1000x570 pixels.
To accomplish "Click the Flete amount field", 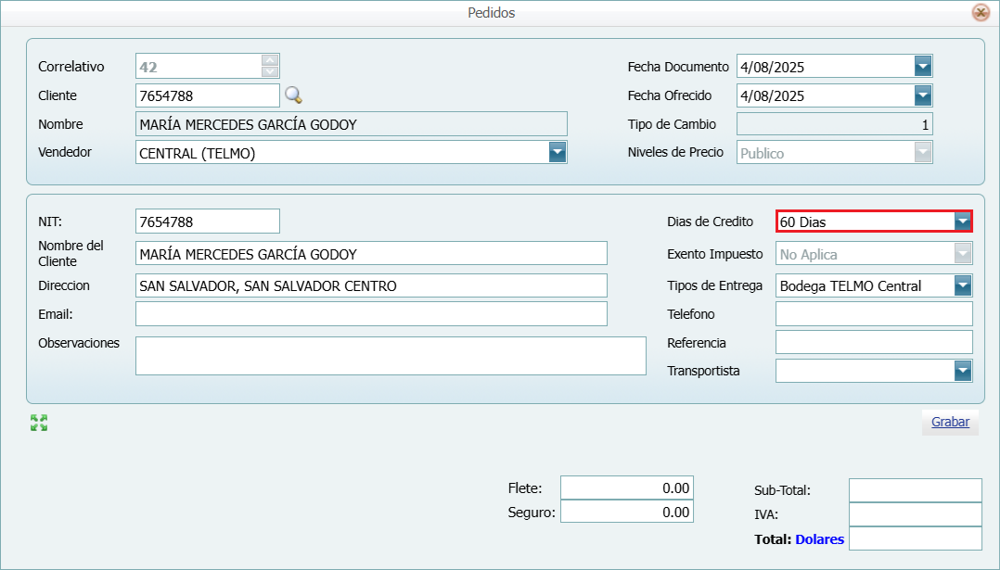I will pos(626,488).
